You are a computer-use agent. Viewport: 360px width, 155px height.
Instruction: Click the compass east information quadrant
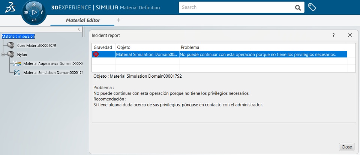point(42,12)
